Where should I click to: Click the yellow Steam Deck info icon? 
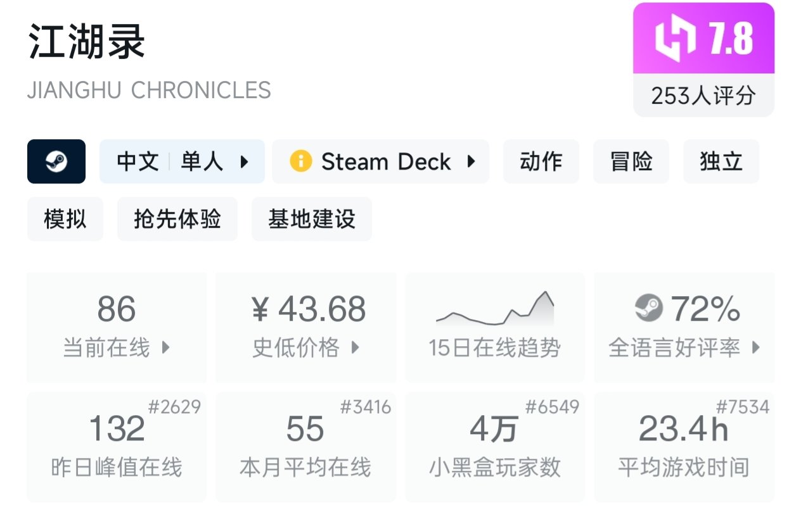pos(300,162)
